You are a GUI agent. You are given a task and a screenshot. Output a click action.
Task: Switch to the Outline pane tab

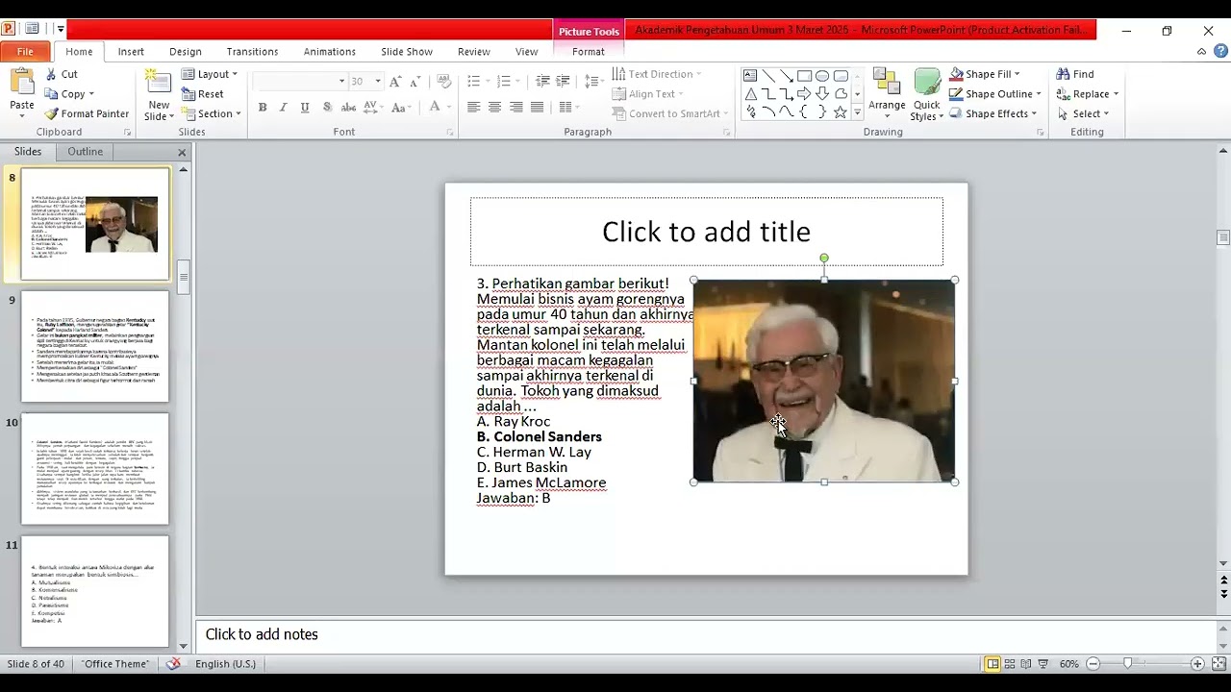[85, 152]
